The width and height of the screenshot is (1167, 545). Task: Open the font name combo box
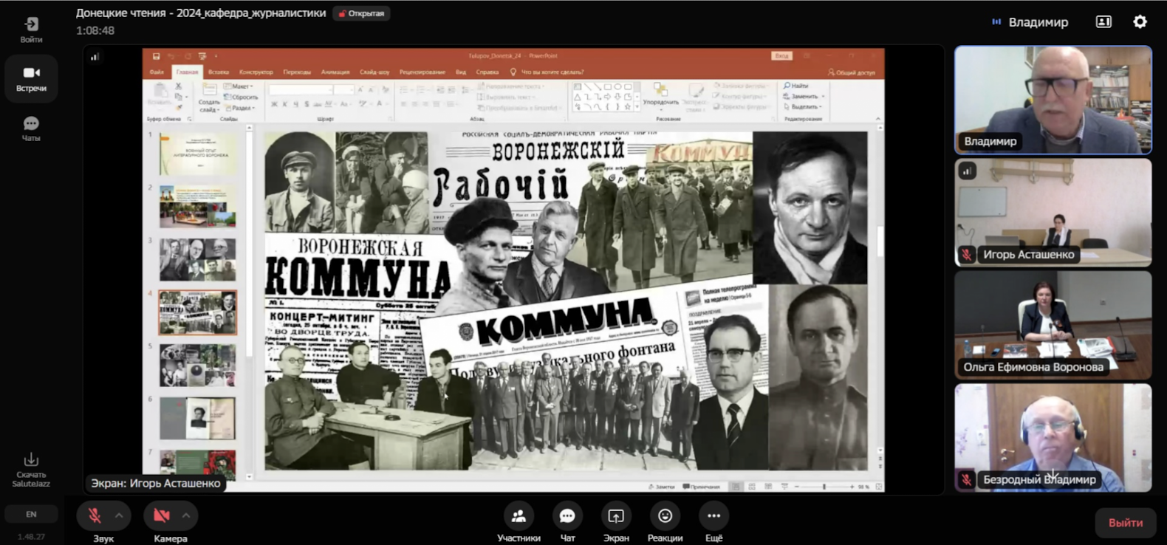(300, 90)
